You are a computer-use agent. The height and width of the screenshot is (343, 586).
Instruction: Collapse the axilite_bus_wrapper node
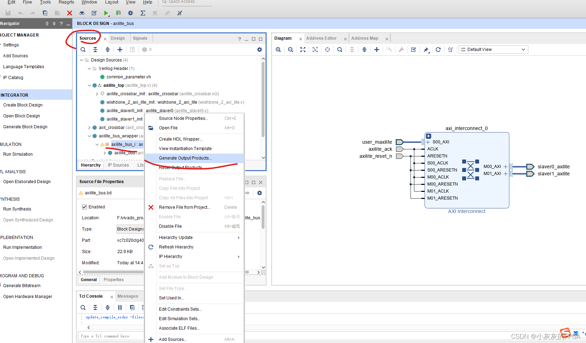click(89, 136)
